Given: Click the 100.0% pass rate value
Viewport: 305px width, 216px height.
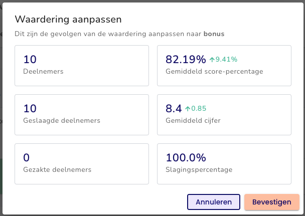Looking at the screenshot, I should 186,158.
